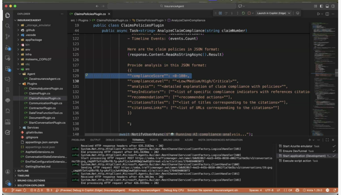
Task: Expand the OUTLINE section
Action: pos(23,171)
